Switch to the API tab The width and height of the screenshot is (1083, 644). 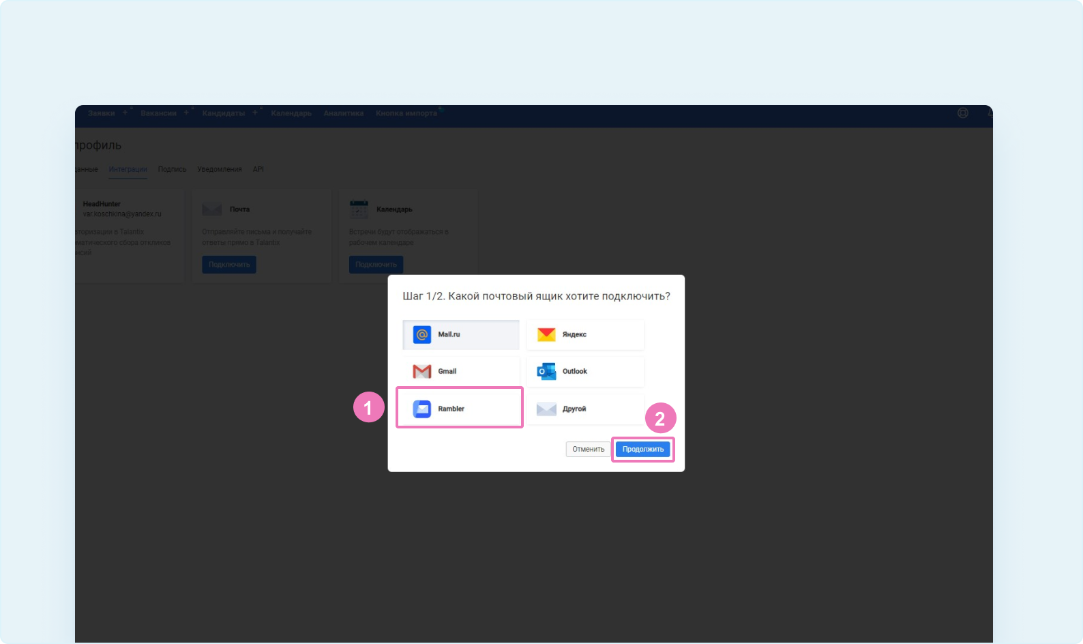[x=258, y=169]
